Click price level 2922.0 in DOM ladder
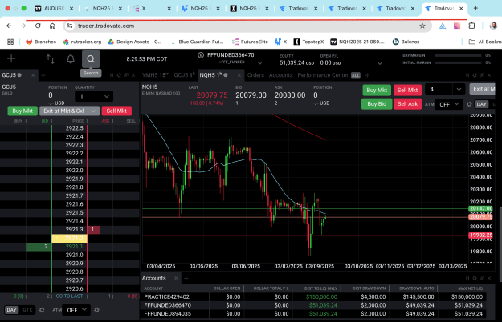The width and height of the screenshot is (502, 322). (x=74, y=171)
